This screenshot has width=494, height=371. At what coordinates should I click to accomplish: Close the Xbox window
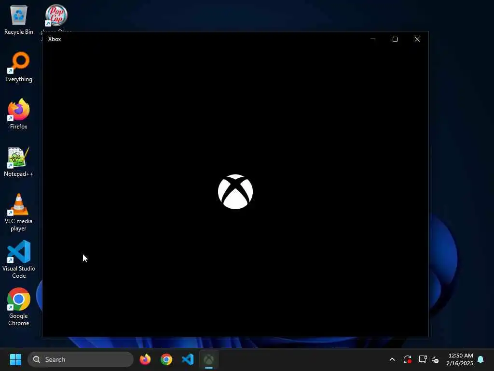pos(417,39)
